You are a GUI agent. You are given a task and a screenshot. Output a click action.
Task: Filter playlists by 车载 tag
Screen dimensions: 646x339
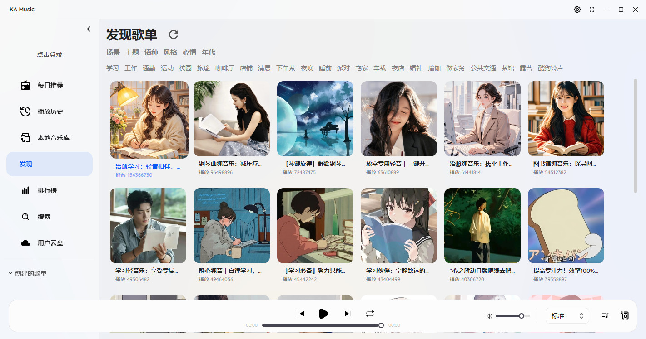380,68
